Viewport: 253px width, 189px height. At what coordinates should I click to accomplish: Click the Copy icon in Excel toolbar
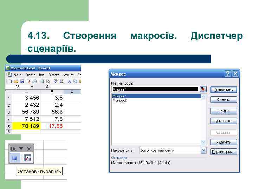[75, 81]
